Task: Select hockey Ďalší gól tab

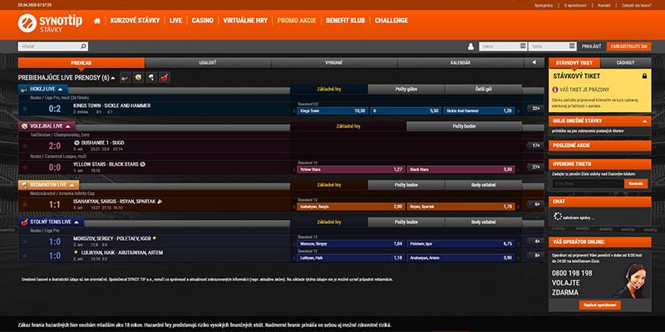Action: pos(484,90)
